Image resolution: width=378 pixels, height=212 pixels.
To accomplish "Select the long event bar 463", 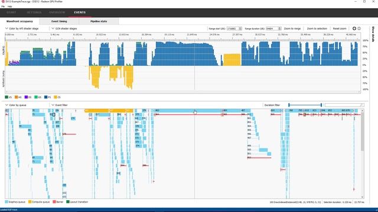I will pos(188,111).
